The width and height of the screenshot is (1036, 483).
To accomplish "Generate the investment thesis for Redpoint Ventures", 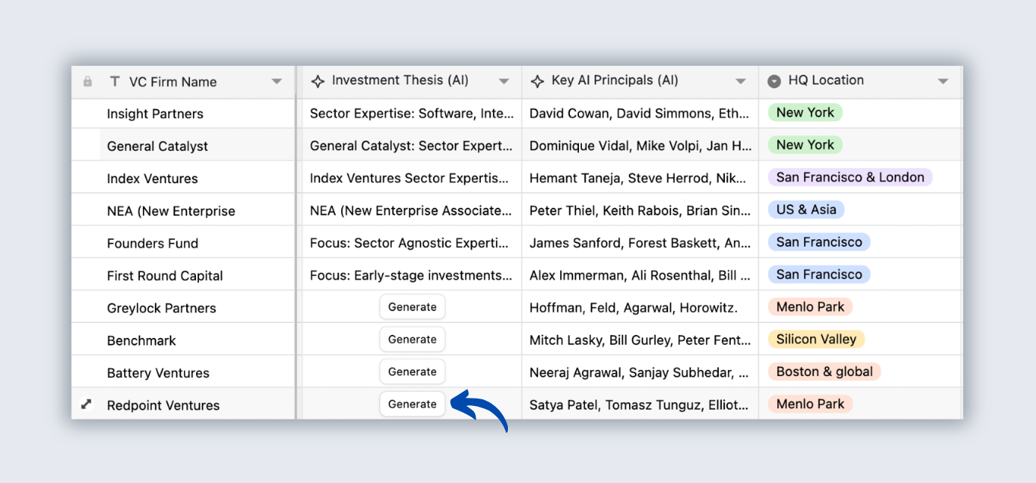I will pyautogui.click(x=412, y=404).
